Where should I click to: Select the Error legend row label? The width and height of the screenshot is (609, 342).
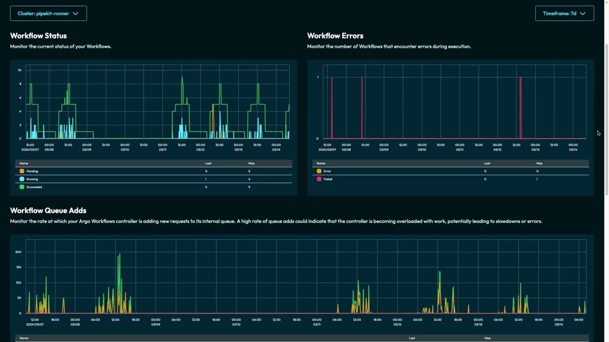click(x=327, y=171)
